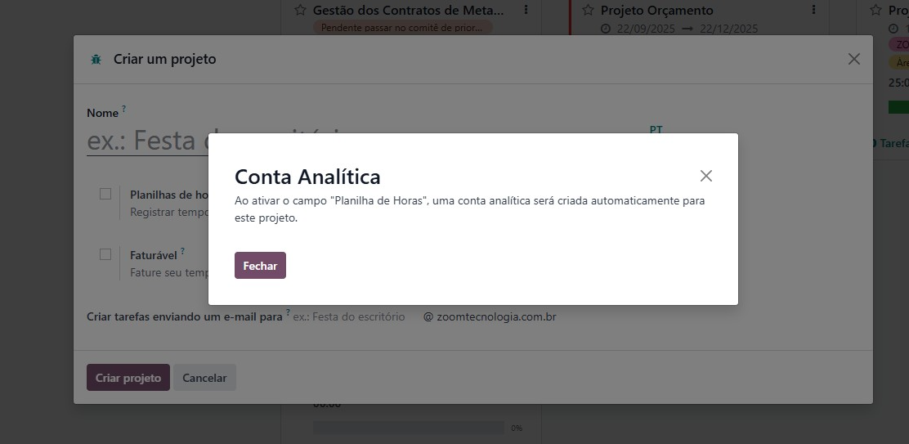Close the Conta Analítica popup with X
The height and width of the screenshot is (444, 909).
pos(706,176)
